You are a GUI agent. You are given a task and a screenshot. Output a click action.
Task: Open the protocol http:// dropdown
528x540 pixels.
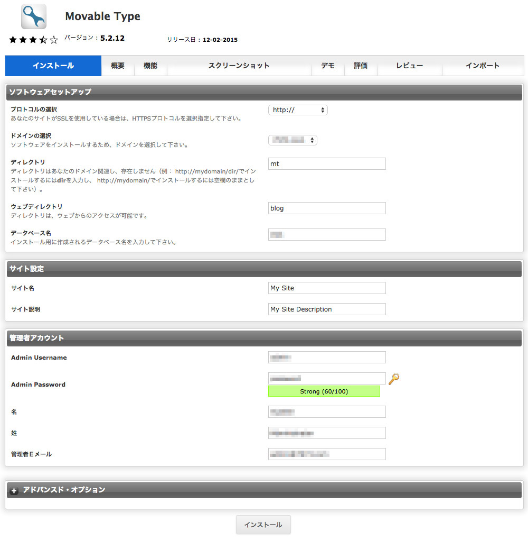point(298,110)
